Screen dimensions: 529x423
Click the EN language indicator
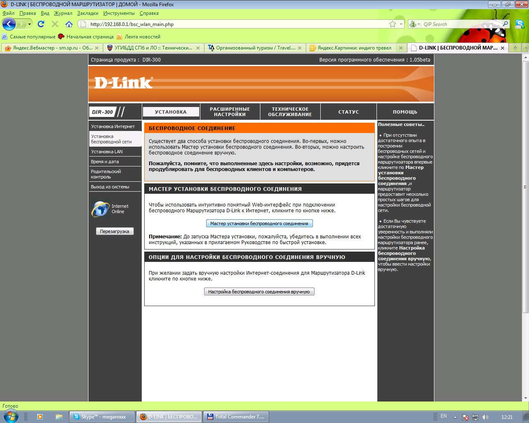pos(443,416)
